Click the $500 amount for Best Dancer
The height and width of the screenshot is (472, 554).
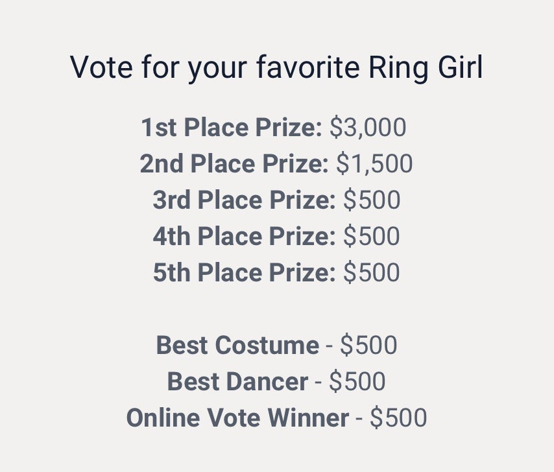point(357,382)
